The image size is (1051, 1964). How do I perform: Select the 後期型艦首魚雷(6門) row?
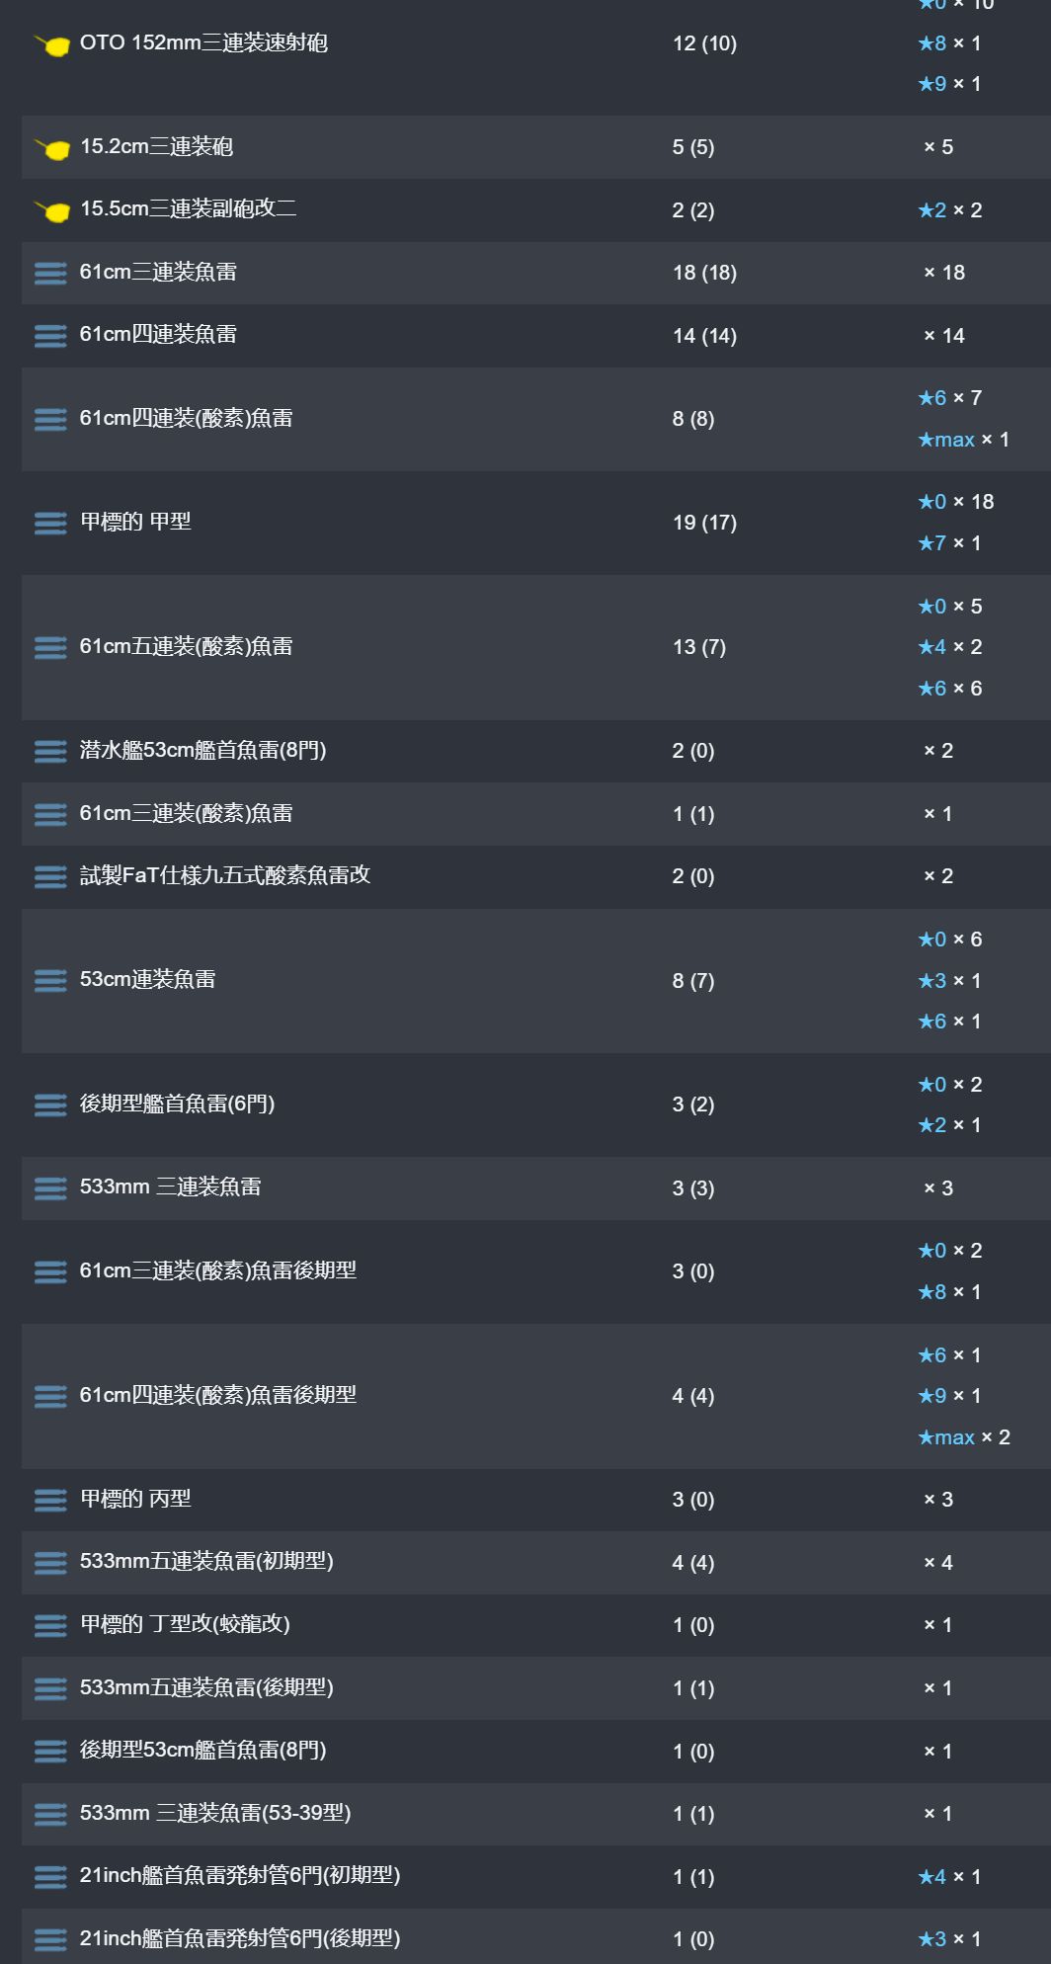536,1105
